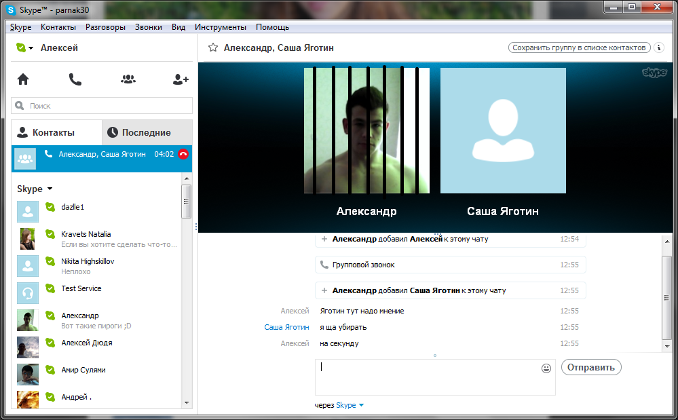The width and height of the screenshot is (678, 420).
Task: Click chat history scroll up arrow
Action: click(666, 242)
